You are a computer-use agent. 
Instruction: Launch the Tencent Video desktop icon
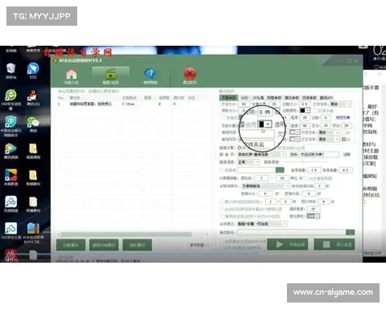click(x=11, y=148)
